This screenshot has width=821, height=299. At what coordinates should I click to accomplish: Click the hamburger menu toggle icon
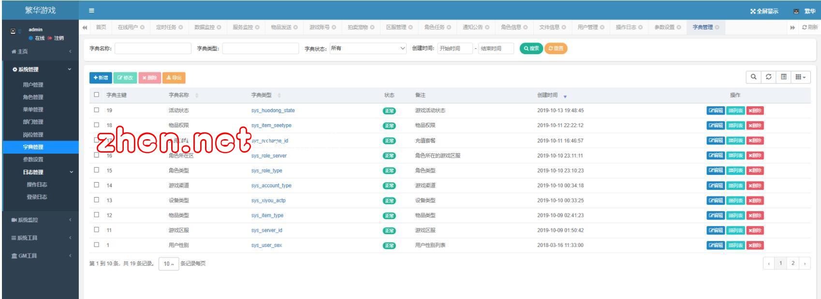click(x=91, y=11)
